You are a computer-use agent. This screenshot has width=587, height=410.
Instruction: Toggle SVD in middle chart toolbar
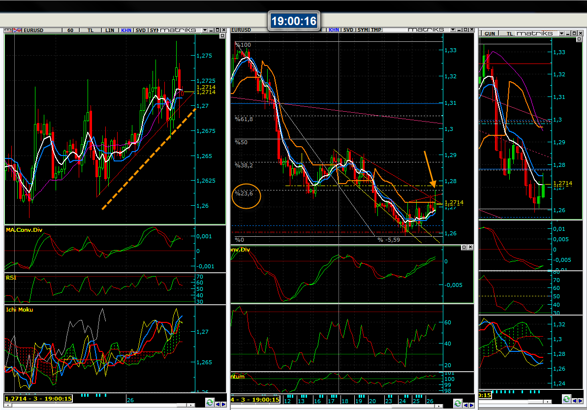point(348,30)
